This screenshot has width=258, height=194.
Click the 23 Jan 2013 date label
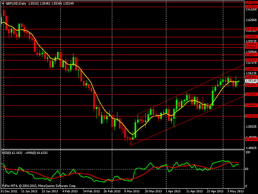50,192
